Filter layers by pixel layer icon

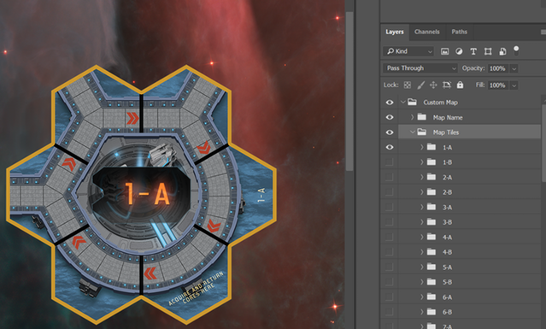[x=444, y=51]
